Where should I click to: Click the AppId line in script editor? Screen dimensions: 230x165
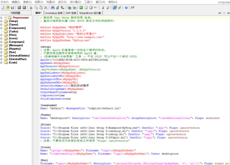tap(74, 60)
